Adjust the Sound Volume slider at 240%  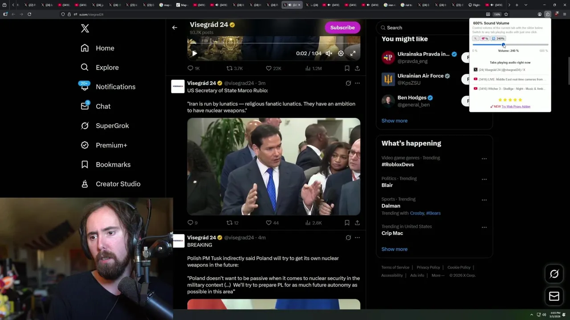(504, 44)
